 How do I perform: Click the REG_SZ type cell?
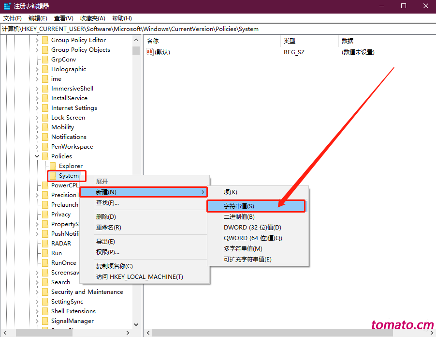(x=294, y=52)
